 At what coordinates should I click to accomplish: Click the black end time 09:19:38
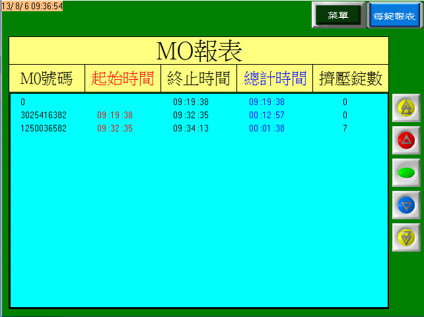[x=191, y=102]
